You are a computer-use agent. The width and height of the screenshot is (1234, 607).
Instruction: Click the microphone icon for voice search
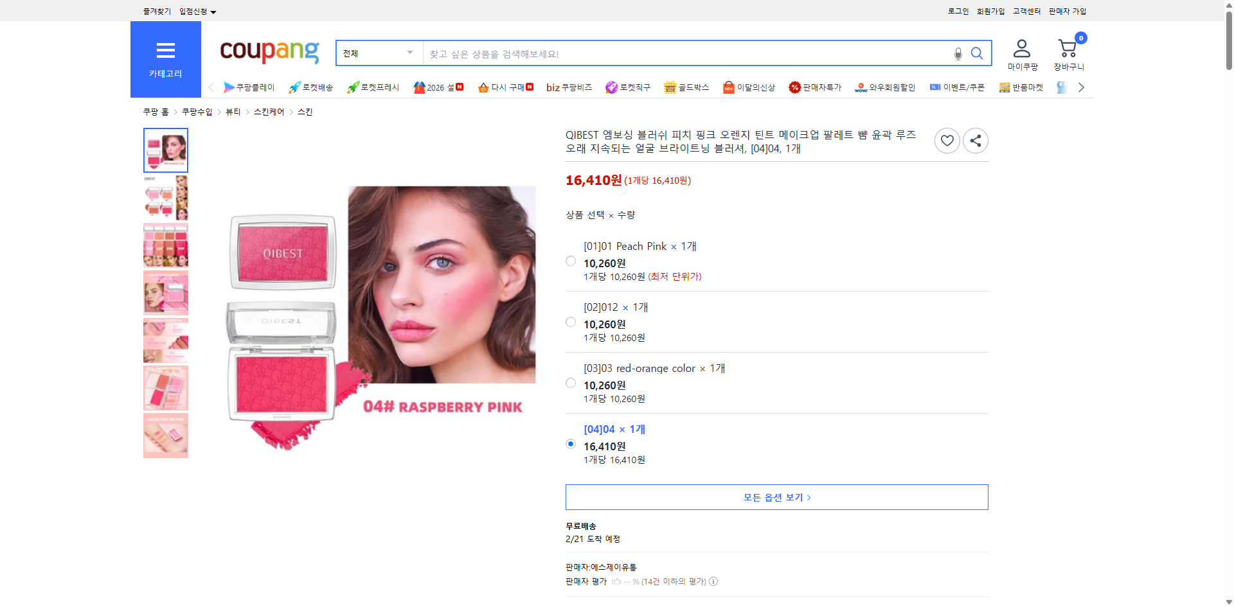[957, 53]
